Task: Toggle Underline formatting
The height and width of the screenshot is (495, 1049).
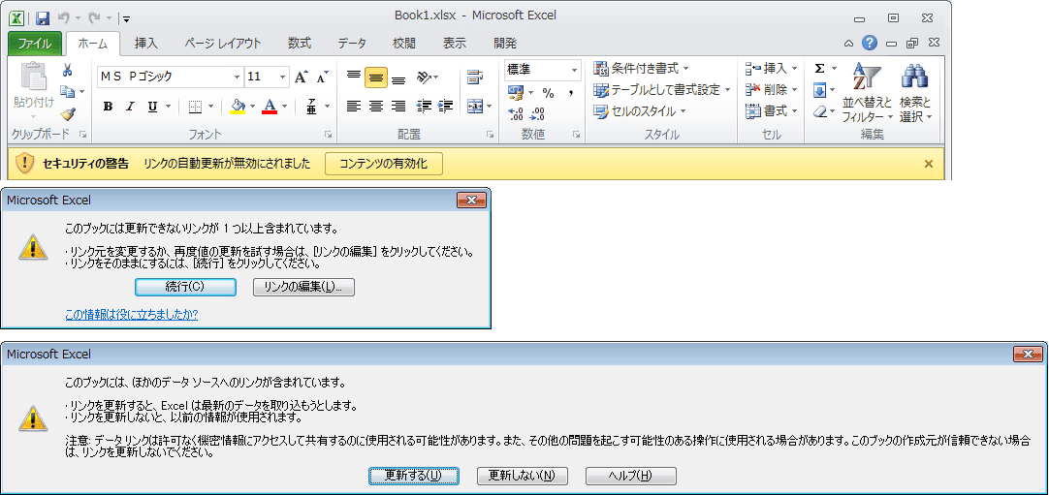Action: click(x=152, y=107)
